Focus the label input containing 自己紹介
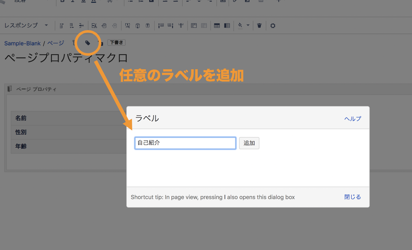The width and height of the screenshot is (412, 250). click(x=185, y=143)
